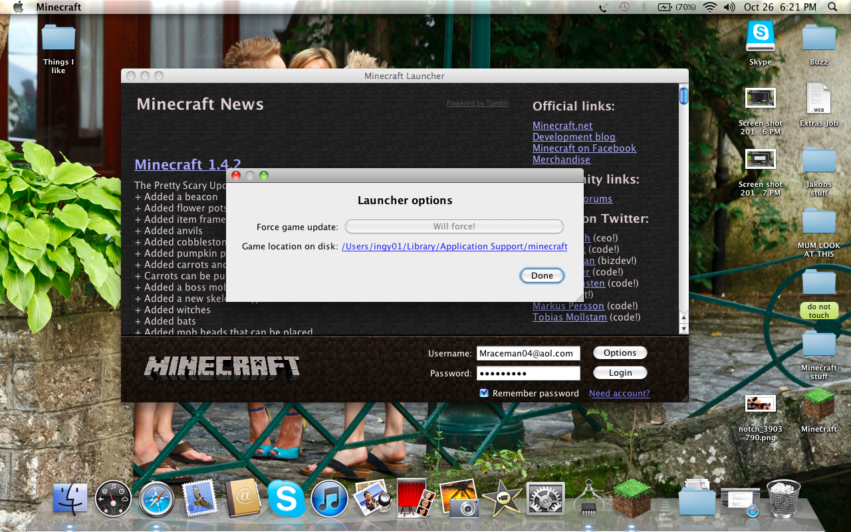Open the blue folder stack in Dock

point(697,497)
